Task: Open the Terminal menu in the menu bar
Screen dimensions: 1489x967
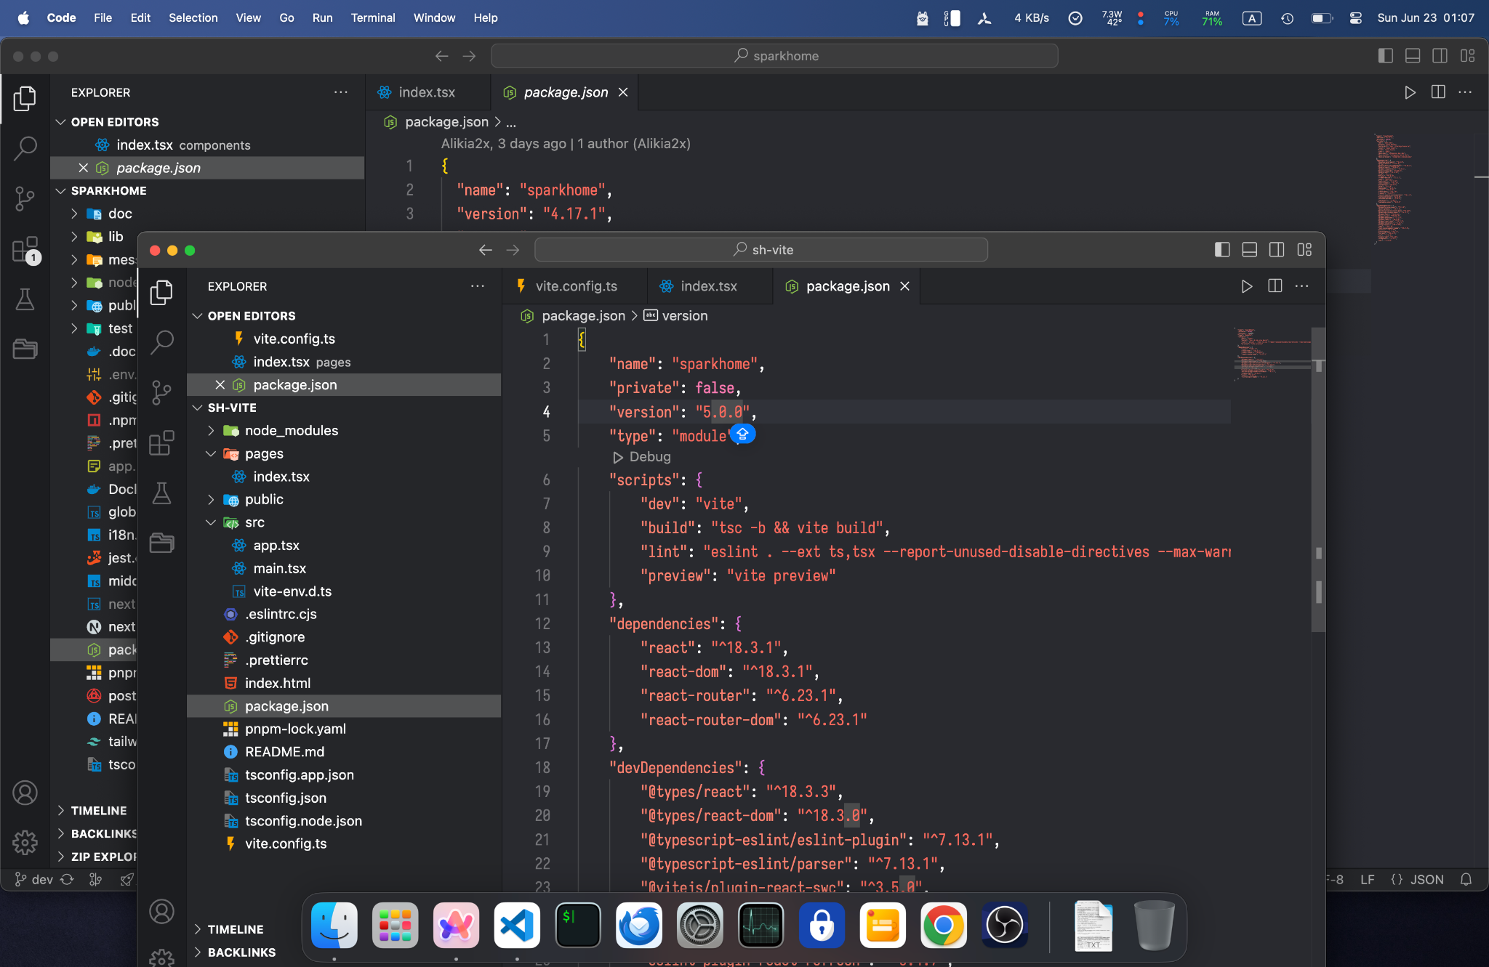Action: click(373, 17)
